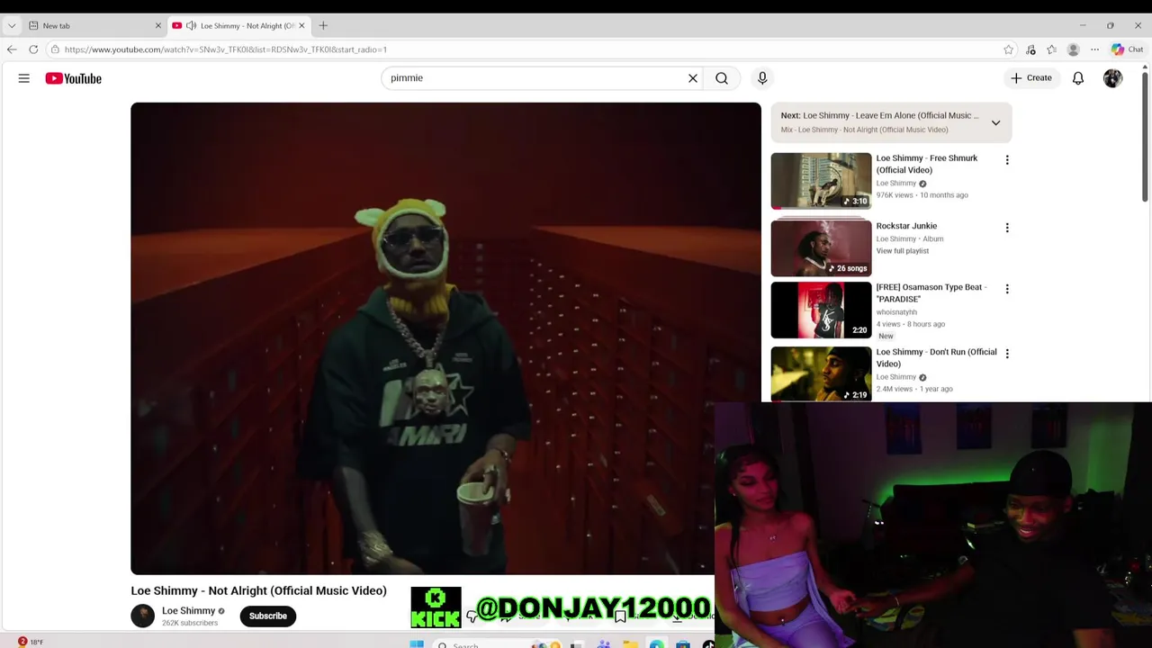This screenshot has width=1152, height=648.
Task: Click the '976K views · 10 months ago' text
Action: pyautogui.click(x=922, y=195)
